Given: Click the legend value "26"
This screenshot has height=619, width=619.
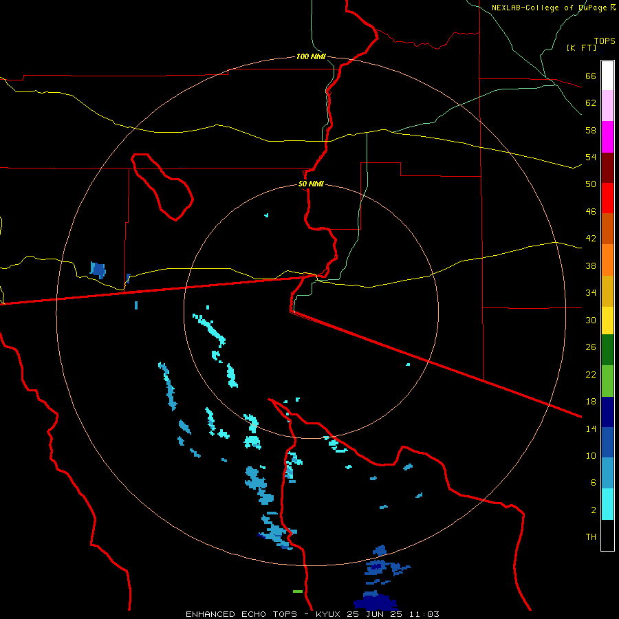Looking at the screenshot, I should (591, 347).
